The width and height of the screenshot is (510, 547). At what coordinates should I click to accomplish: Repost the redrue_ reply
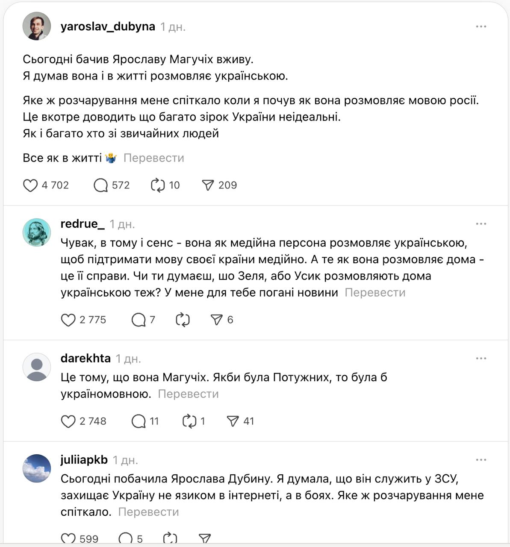183,320
